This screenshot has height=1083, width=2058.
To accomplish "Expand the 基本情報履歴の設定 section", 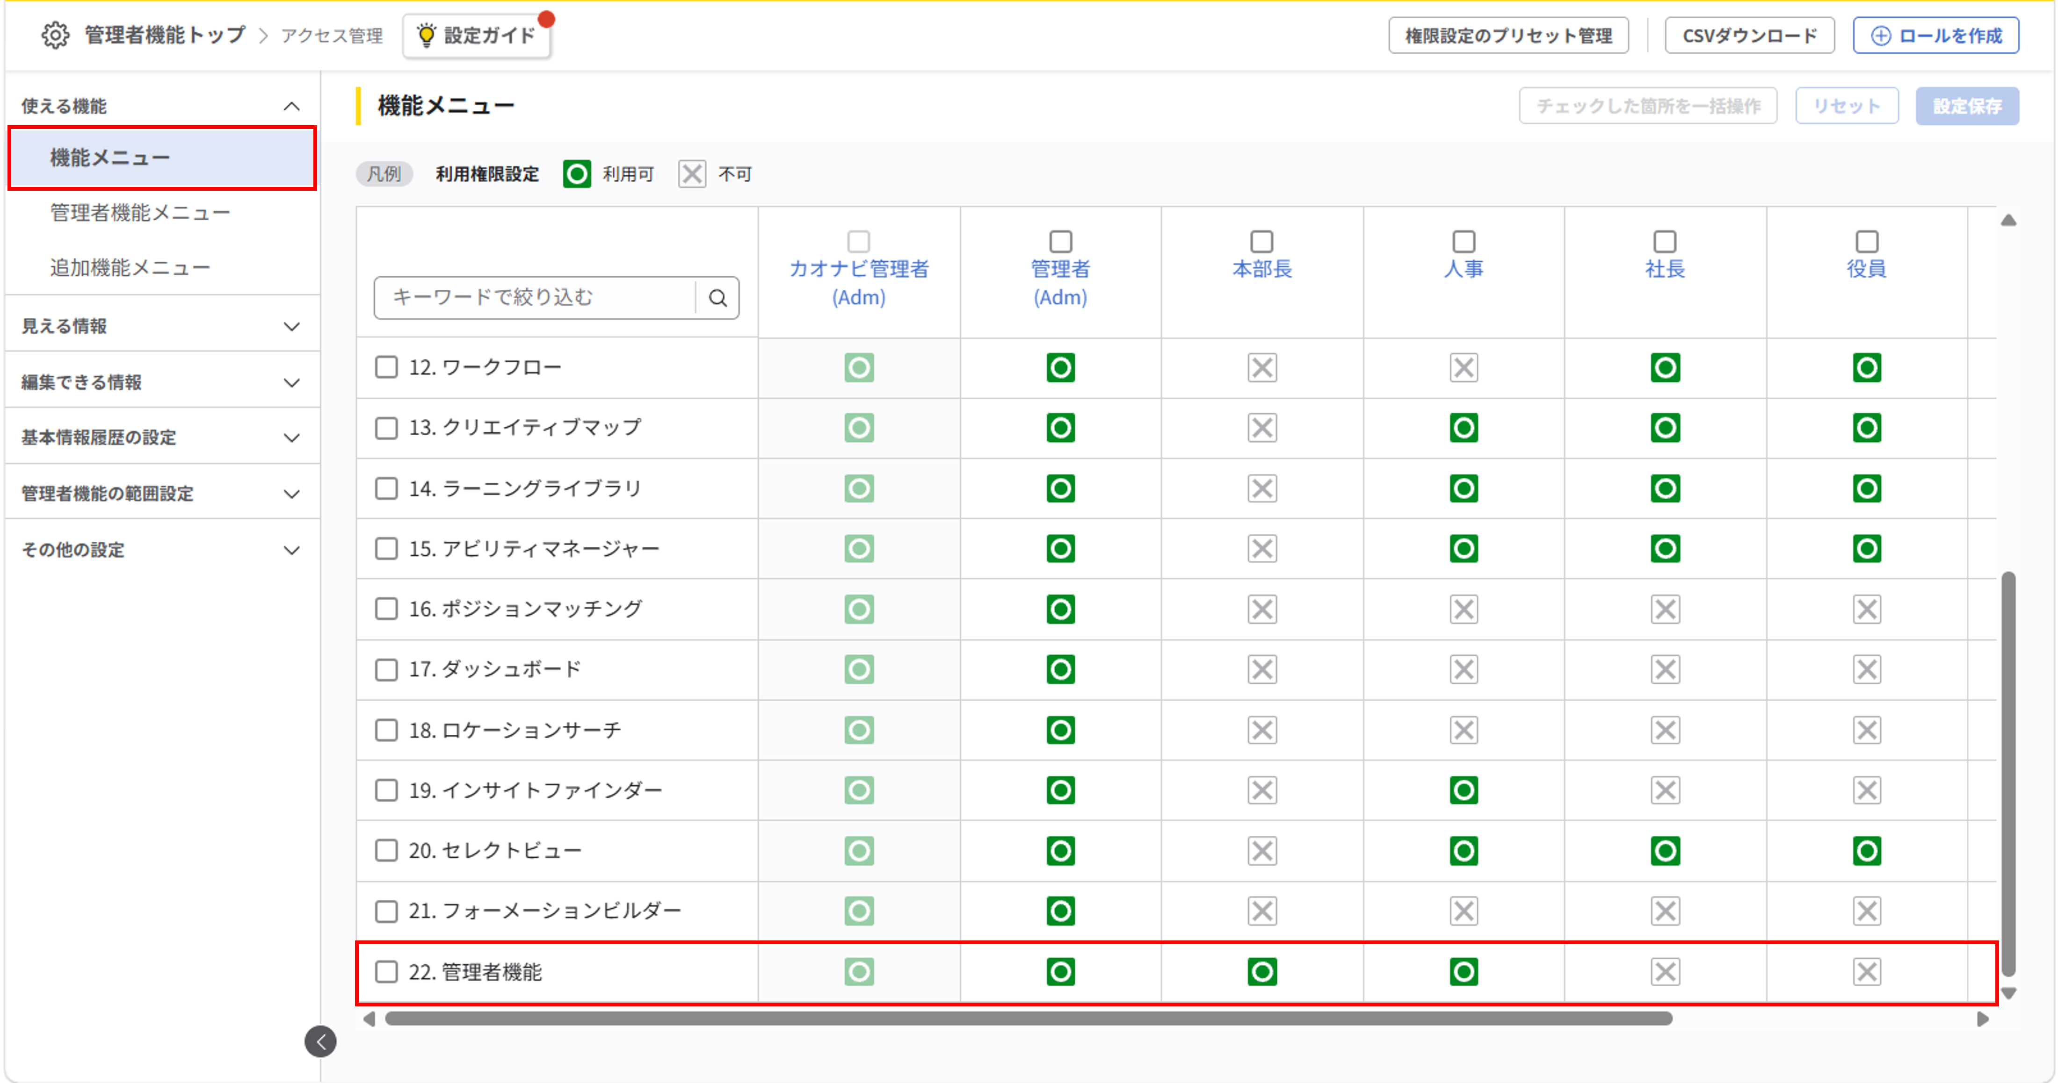I will (162, 437).
